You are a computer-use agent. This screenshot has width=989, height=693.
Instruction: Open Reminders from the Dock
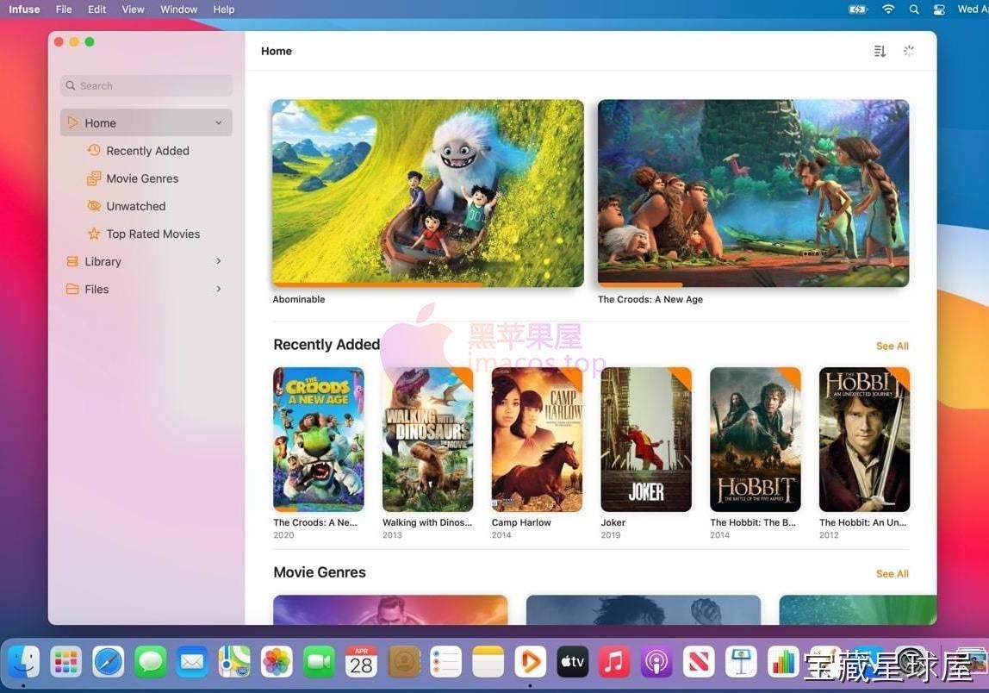446,662
